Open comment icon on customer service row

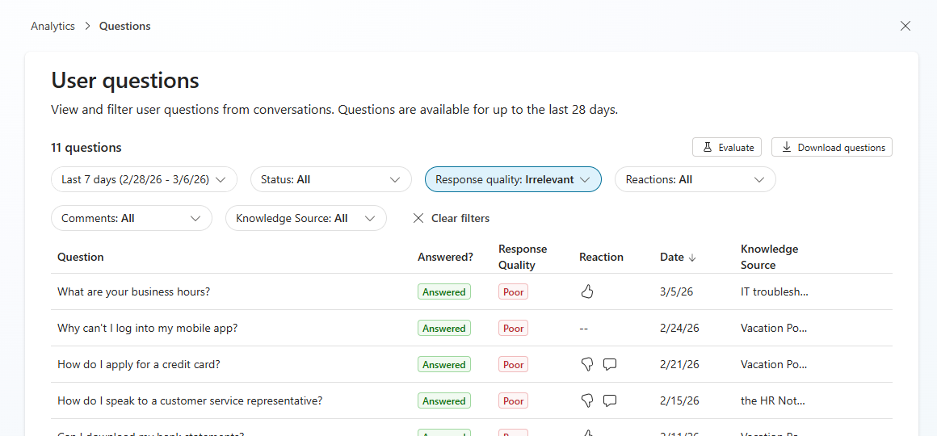tap(610, 400)
